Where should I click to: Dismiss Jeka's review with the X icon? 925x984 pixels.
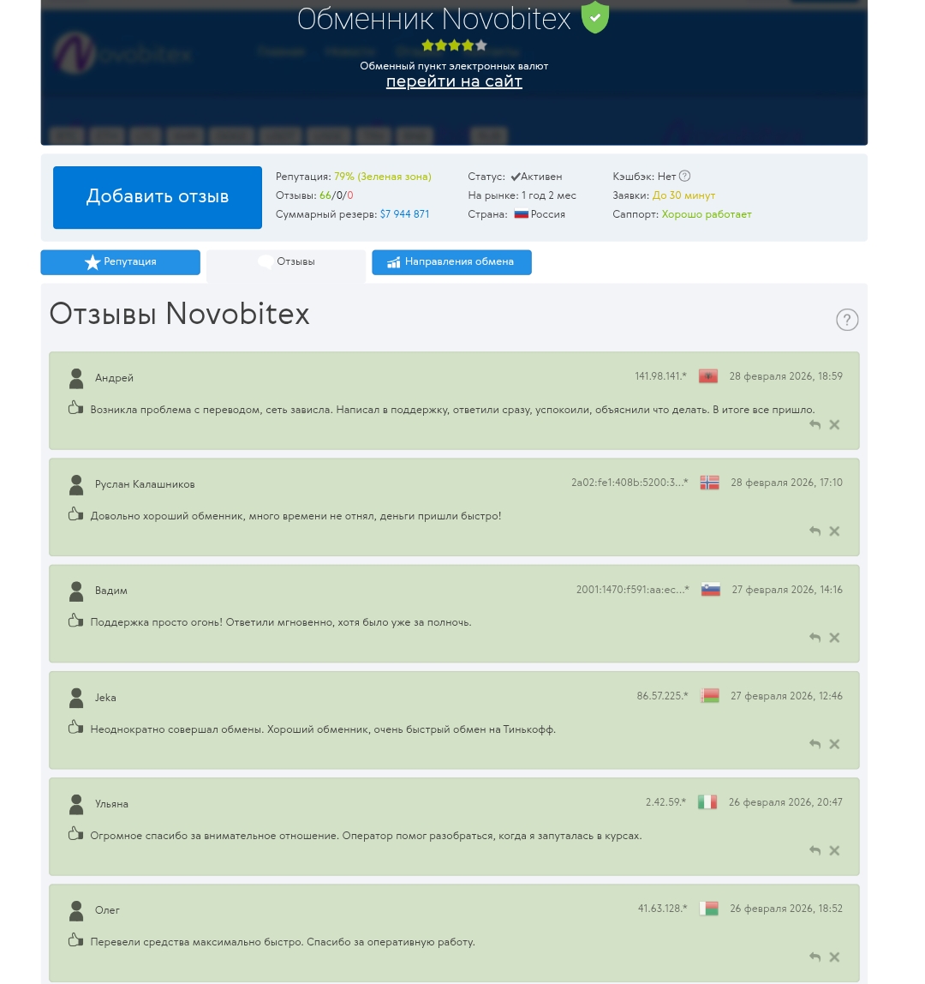833,743
